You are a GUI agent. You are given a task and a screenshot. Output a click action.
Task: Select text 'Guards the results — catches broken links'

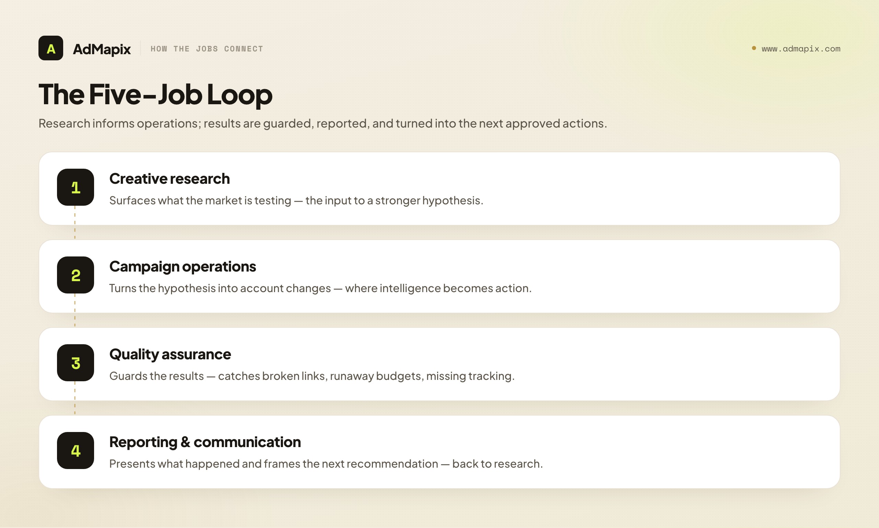pyautogui.click(x=218, y=376)
